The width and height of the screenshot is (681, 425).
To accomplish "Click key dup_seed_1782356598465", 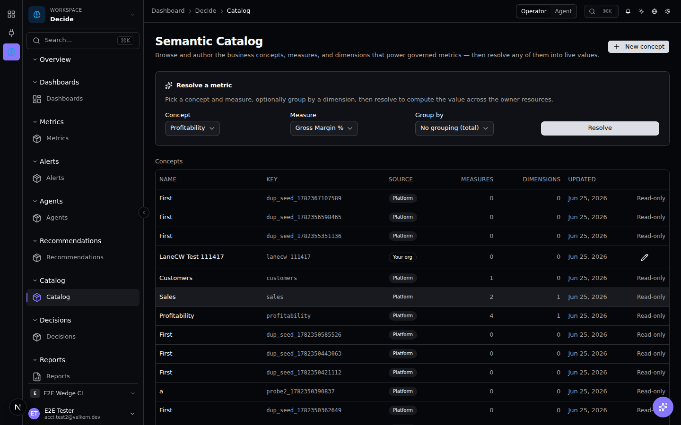I will pos(304,217).
